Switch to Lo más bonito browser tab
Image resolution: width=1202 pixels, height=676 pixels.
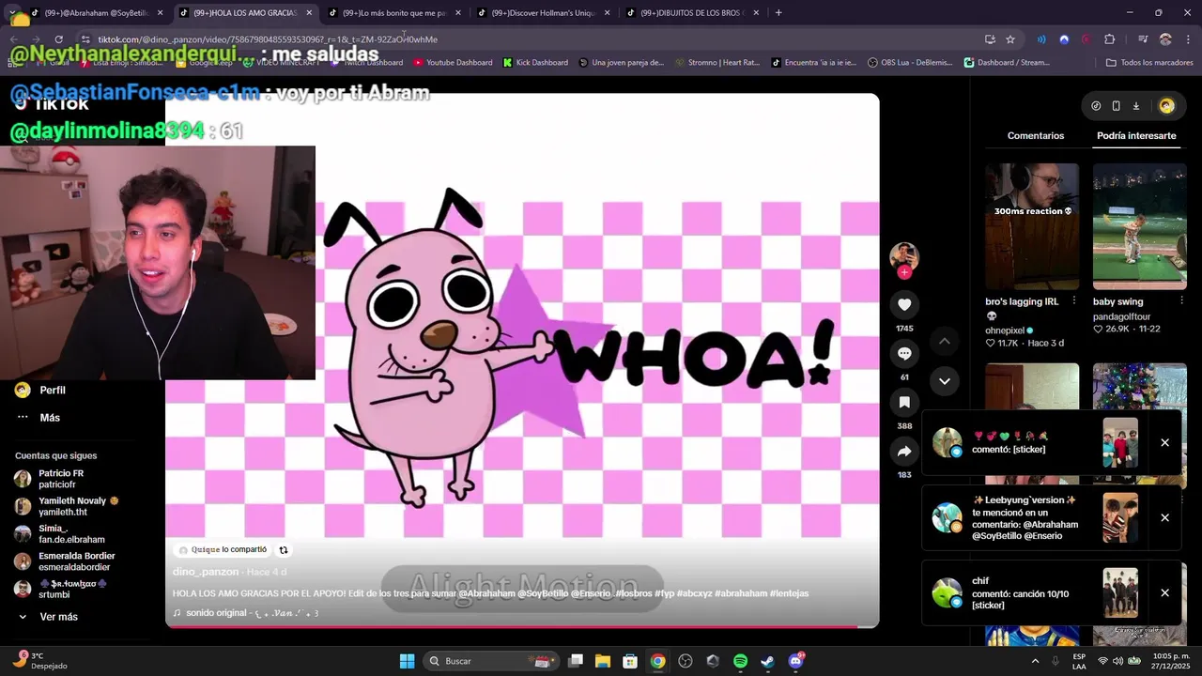(x=393, y=13)
